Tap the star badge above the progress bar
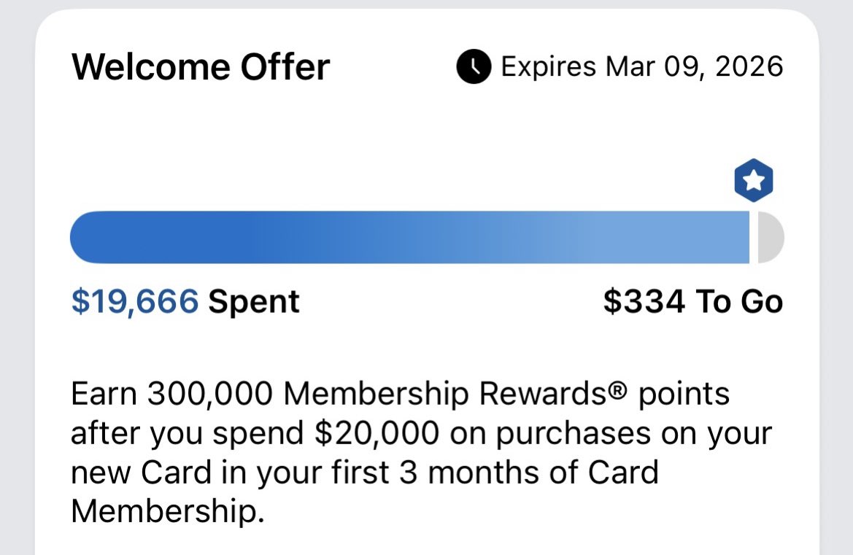This screenshot has width=853, height=555. pos(753,179)
